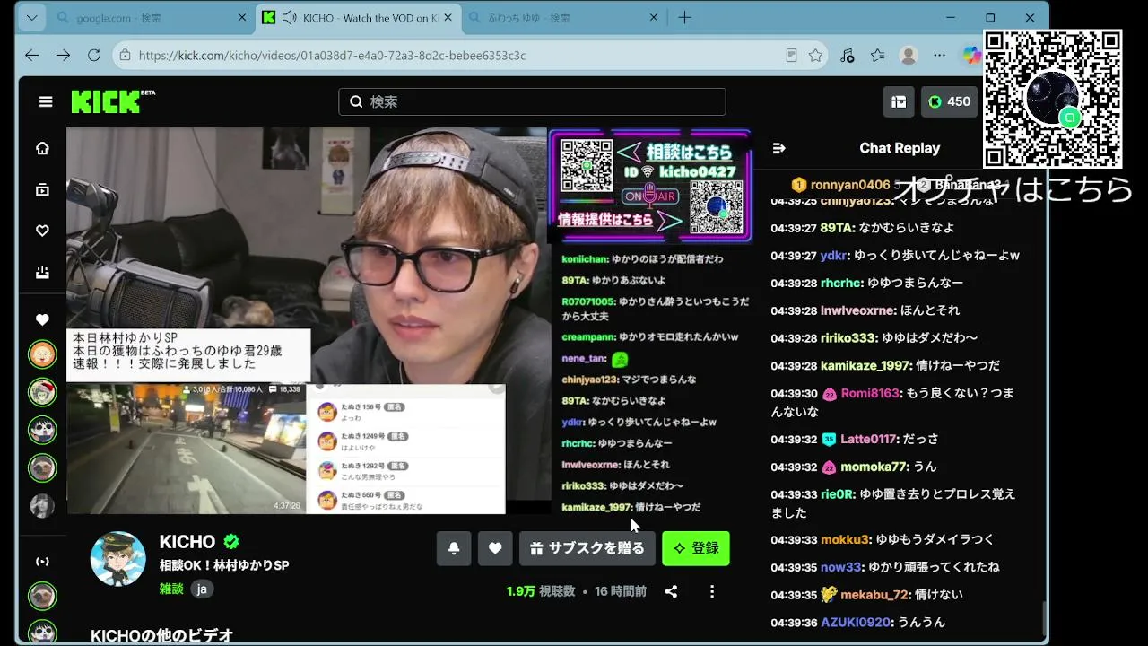Click the browser address bar URL
The width and height of the screenshot is (1148, 646).
tap(332, 56)
